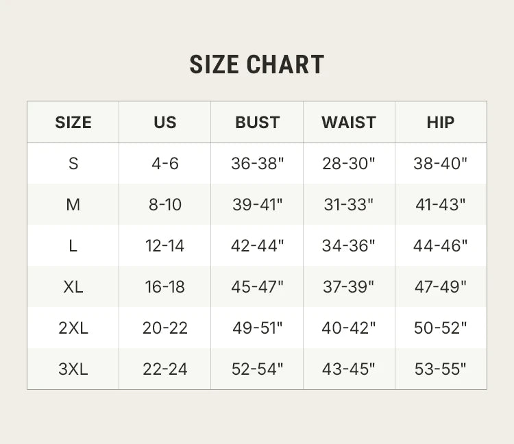Click the 31-33" waist measurement cell
The image size is (514, 444).
(x=349, y=205)
